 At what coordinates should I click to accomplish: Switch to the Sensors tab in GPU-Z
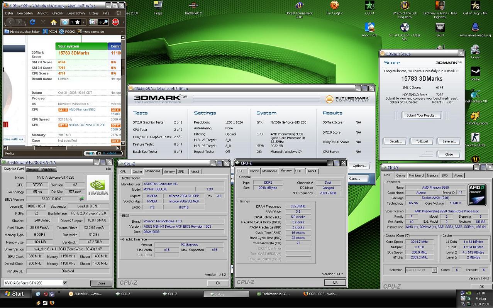(x=32, y=169)
